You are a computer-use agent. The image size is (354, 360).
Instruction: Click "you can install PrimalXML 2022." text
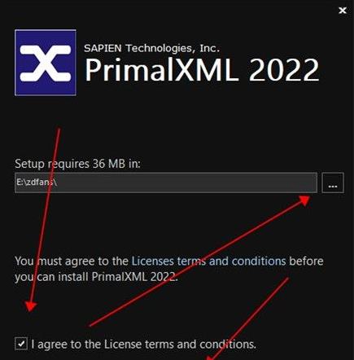(x=96, y=277)
